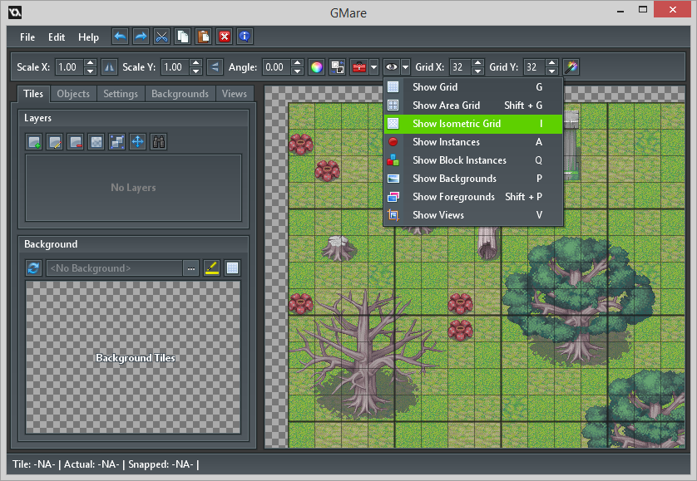The image size is (697, 481).
Task: Select the Tiles tab
Action: click(33, 94)
